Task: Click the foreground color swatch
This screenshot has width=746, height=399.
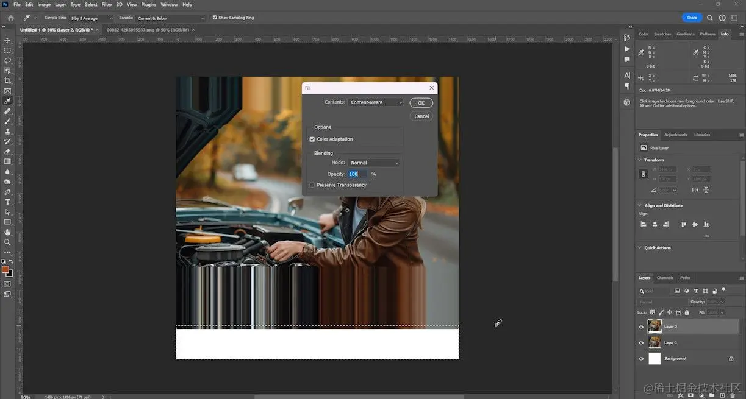Action: (x=5, y=269)
